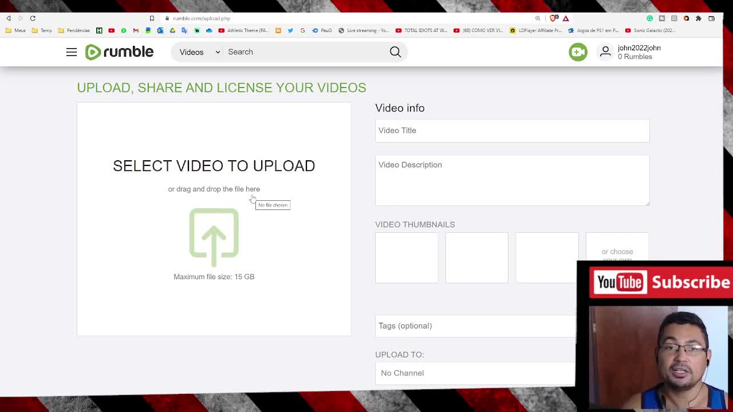Click the search magnifier icon
This screenshot has height=412, width=733.
click(x=395, y=52)
